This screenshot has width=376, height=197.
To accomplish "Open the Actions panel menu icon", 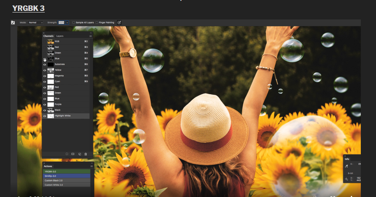I will pyautogui.click(x=92, y=166).
